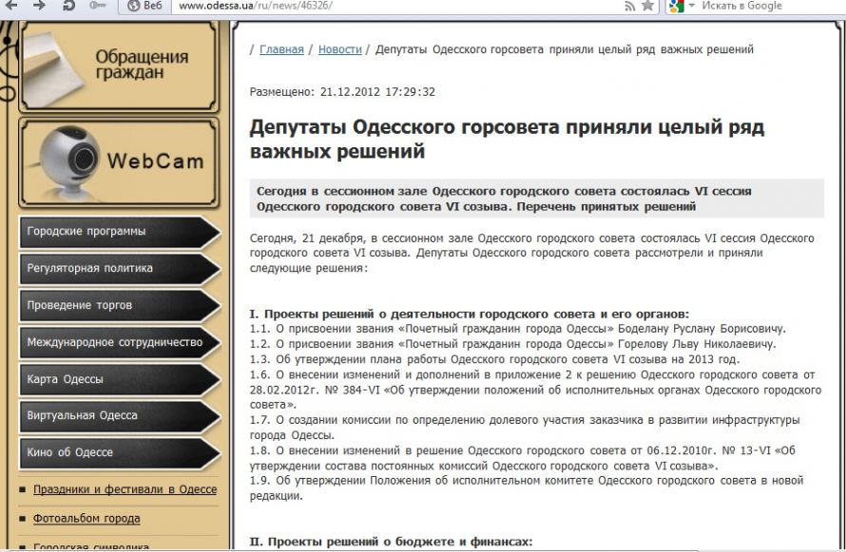The image size is (846, 552).
Task: Click the browser back arrow
Action: [12, 6]
